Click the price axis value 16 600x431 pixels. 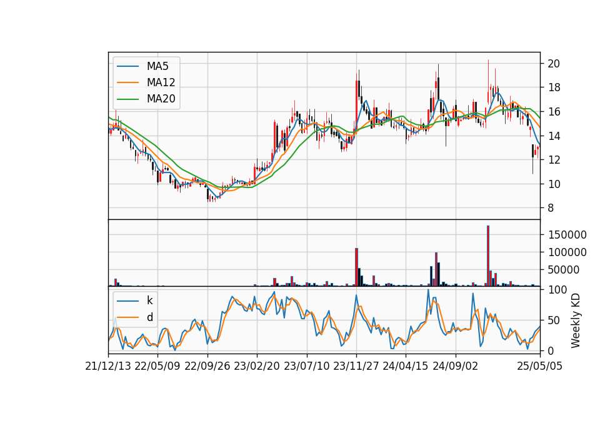(553, 112)
